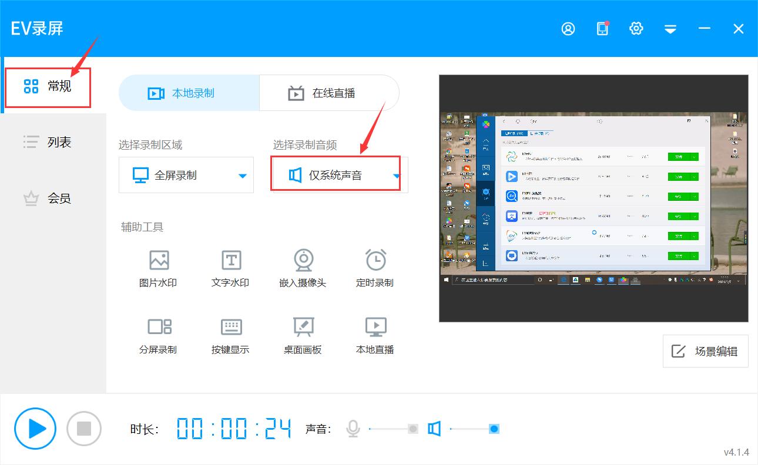Screen dimensions: 758x465
Task: Expand the 全屏录制 region dropdown
Action: click(x=186, y=175)
